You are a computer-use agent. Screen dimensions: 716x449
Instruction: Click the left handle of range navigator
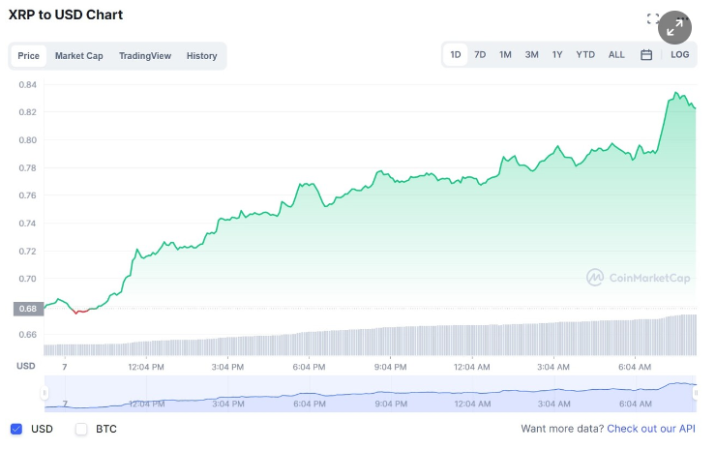pos(45,392)
